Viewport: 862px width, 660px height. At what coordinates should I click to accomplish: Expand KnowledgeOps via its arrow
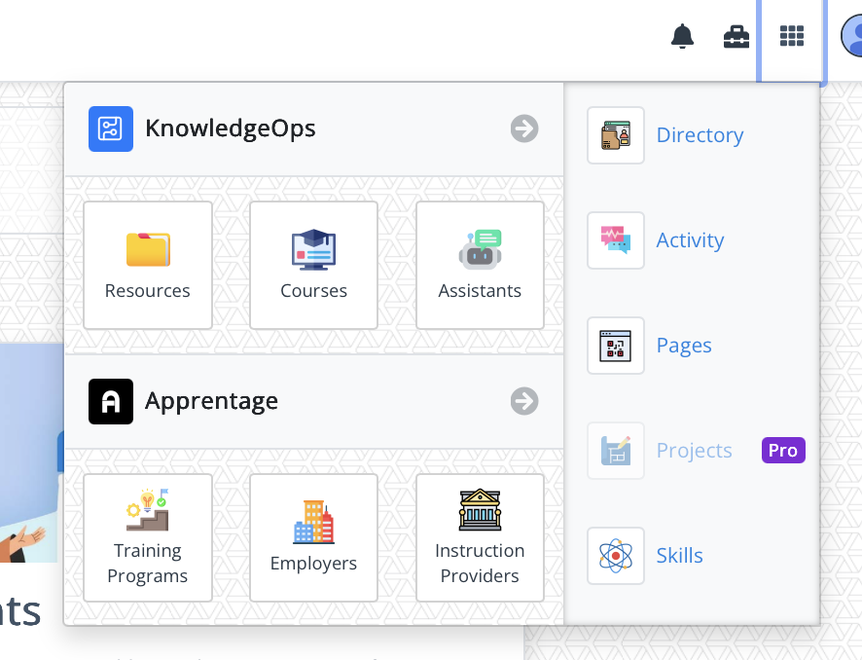tap(523, 128)
